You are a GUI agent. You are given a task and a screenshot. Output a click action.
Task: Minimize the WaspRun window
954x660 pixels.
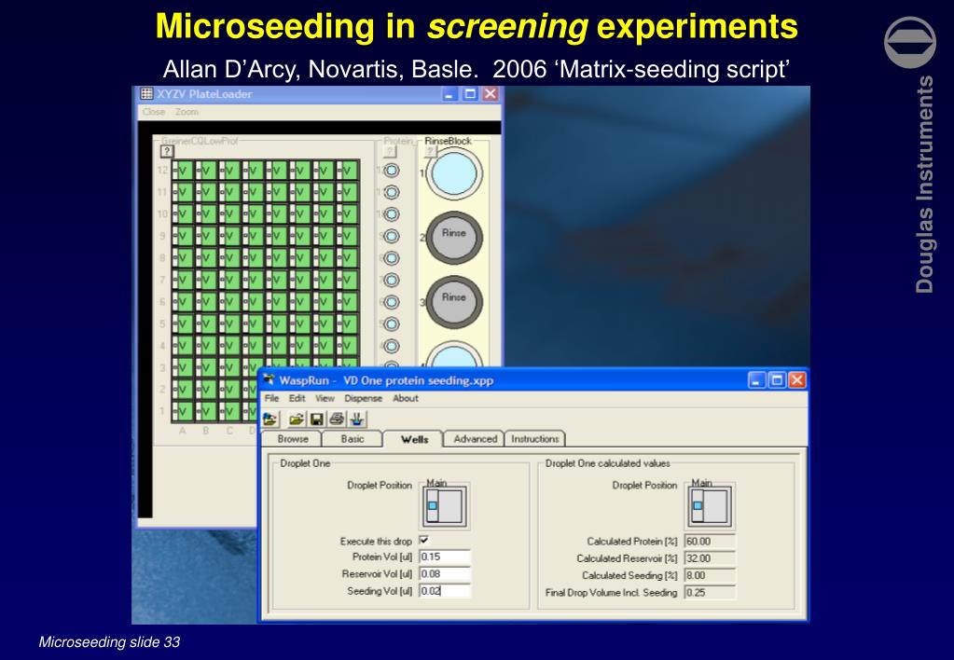click(x=757, y=380)
